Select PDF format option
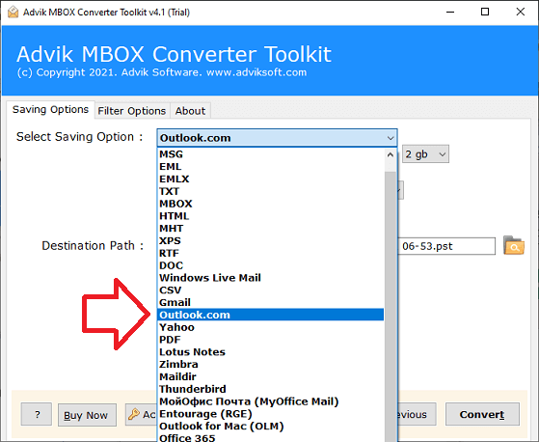Viewport: 539px width, 442px height. (x=271, y=340)
